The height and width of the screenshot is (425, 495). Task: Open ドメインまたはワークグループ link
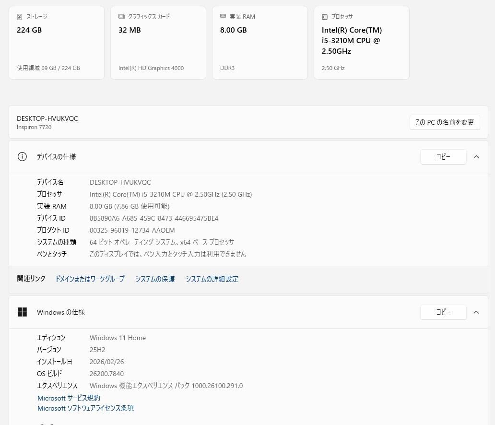tap(90, 279)
